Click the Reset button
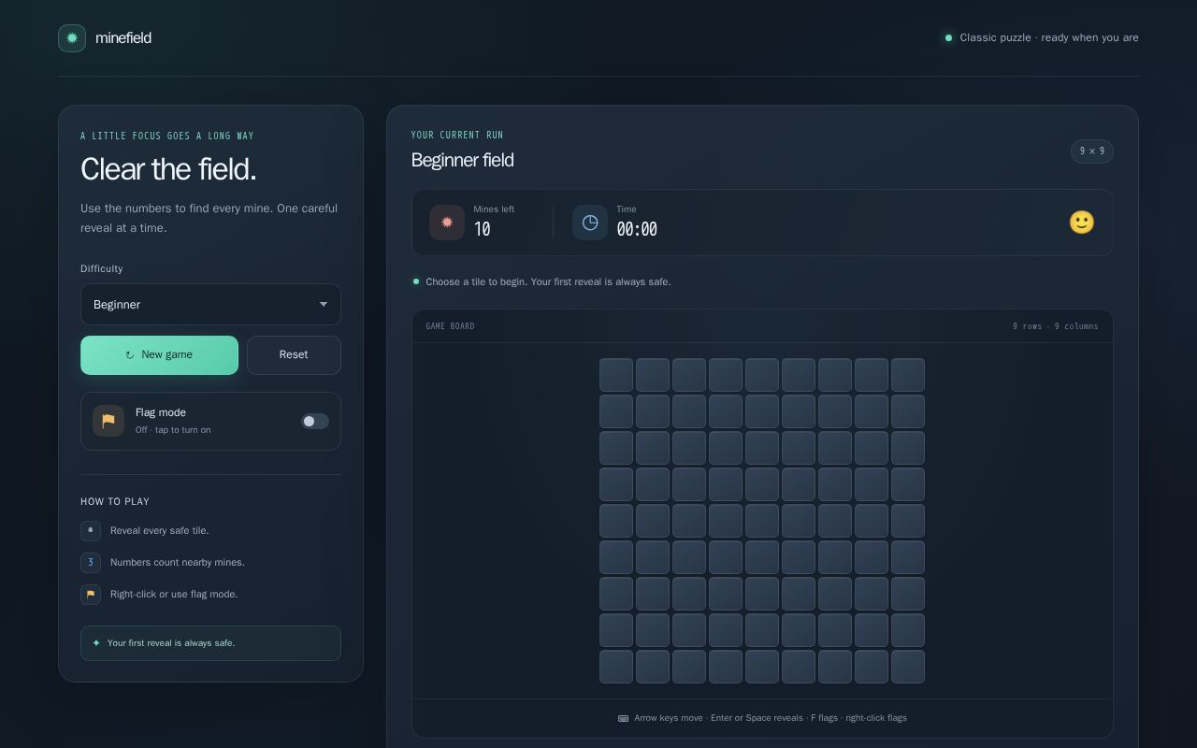1197x748 pixels. [x=294, y=355]
